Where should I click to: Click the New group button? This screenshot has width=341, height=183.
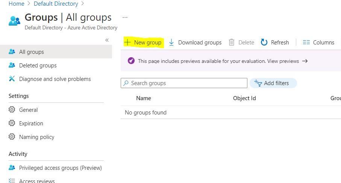[x=144, y=42]
